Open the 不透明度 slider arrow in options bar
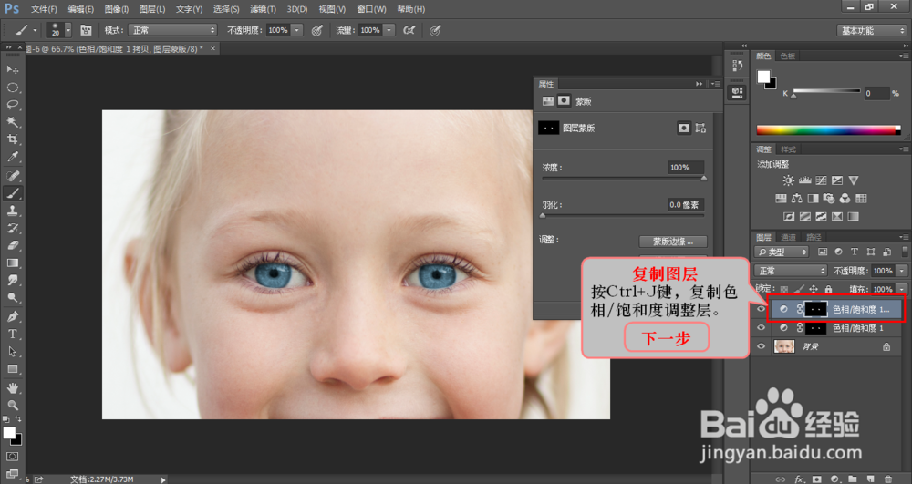 tap(296, 30)
